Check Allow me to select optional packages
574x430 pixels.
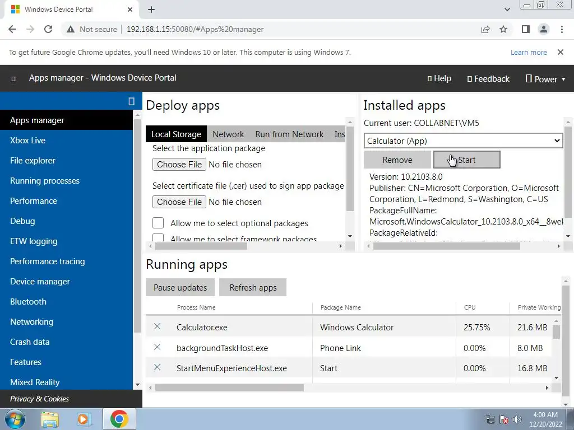pos(158,223)
